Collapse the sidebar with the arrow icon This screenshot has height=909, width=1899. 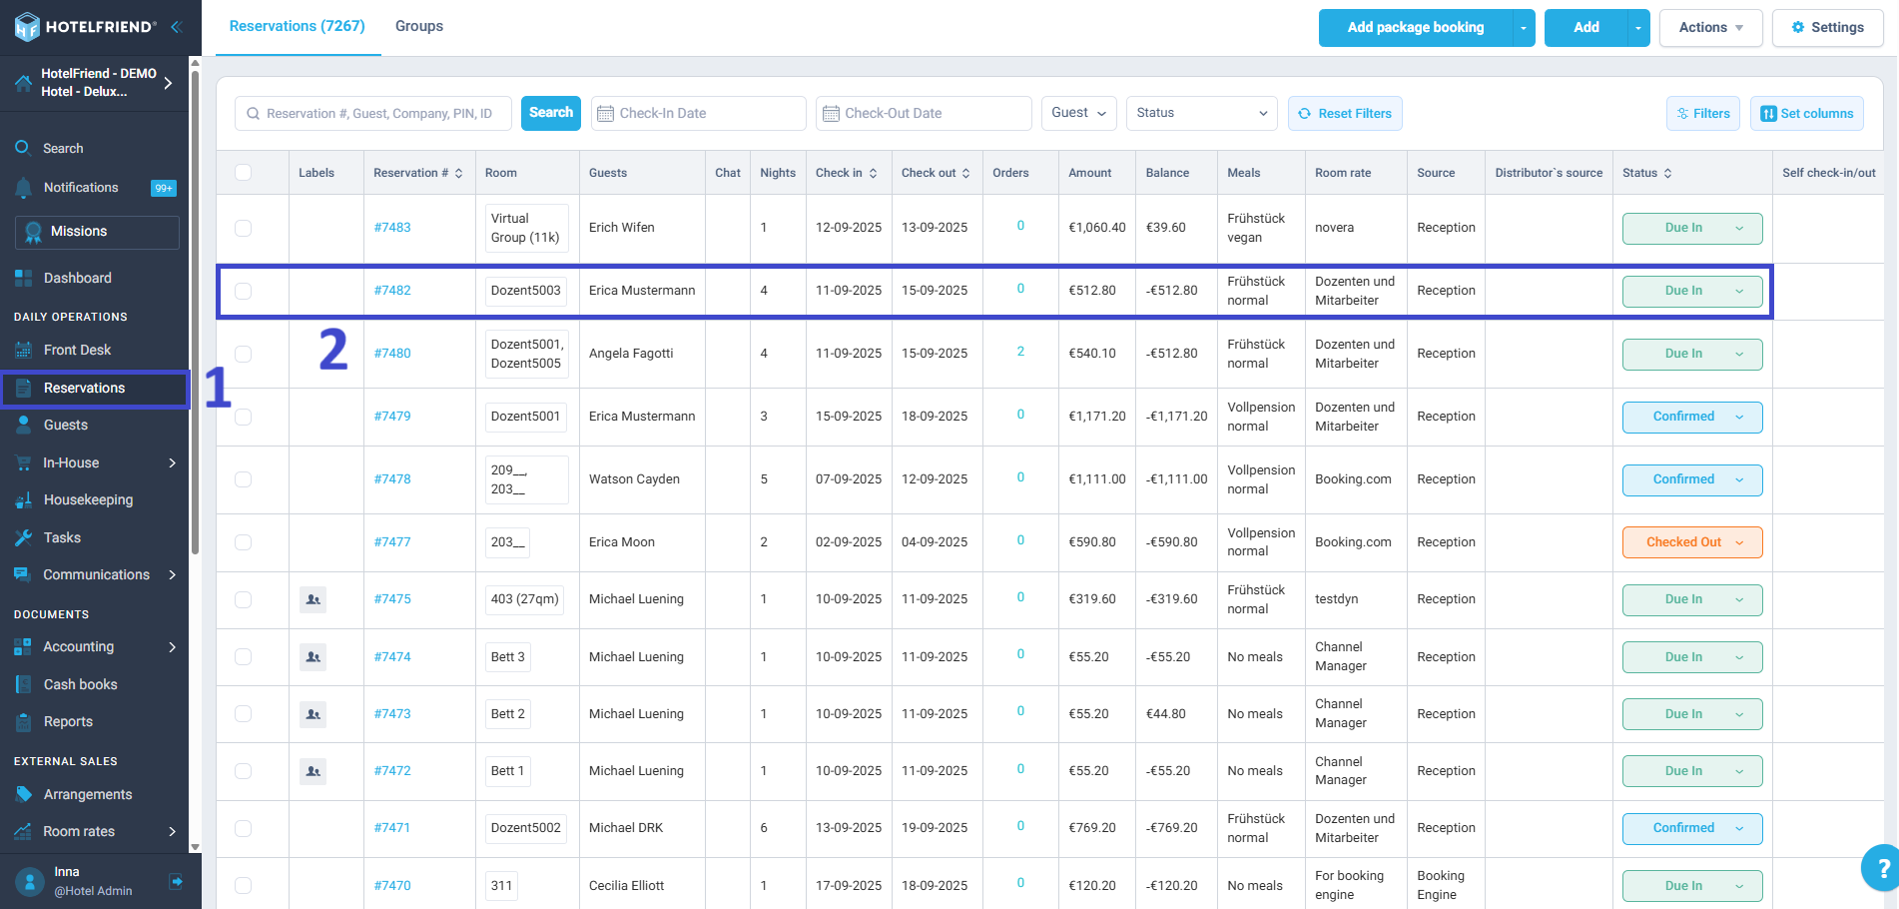coord(175,27)
